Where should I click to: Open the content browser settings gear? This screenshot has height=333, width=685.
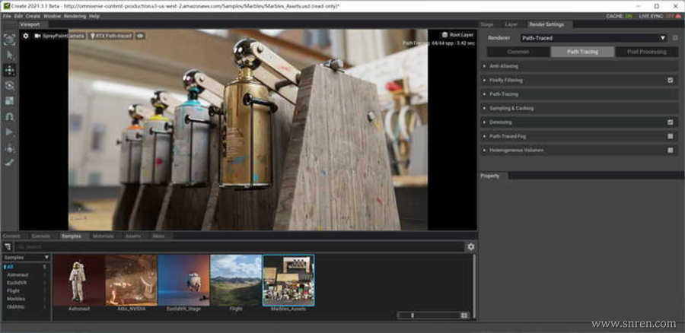click(470, 246)
